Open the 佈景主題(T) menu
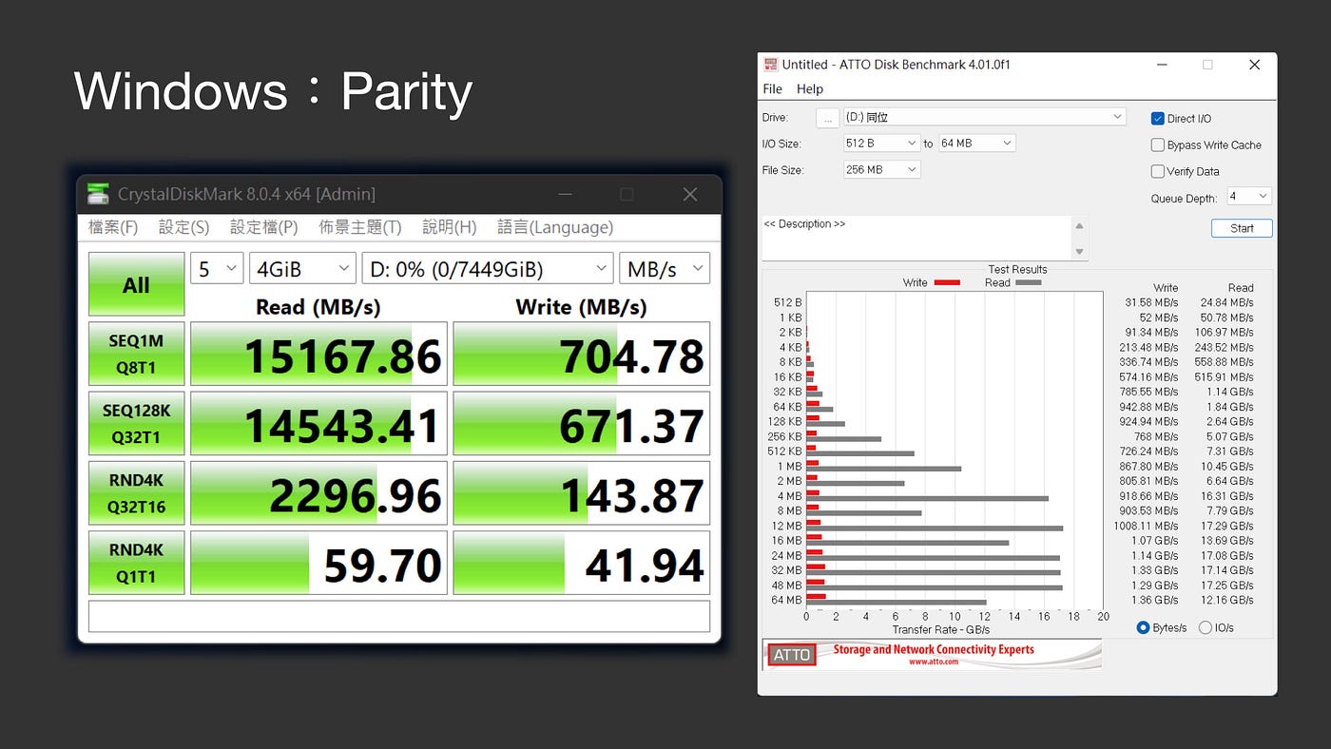 coord(360,227)
